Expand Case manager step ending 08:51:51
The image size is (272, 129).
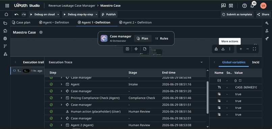[x=61, y=105]
